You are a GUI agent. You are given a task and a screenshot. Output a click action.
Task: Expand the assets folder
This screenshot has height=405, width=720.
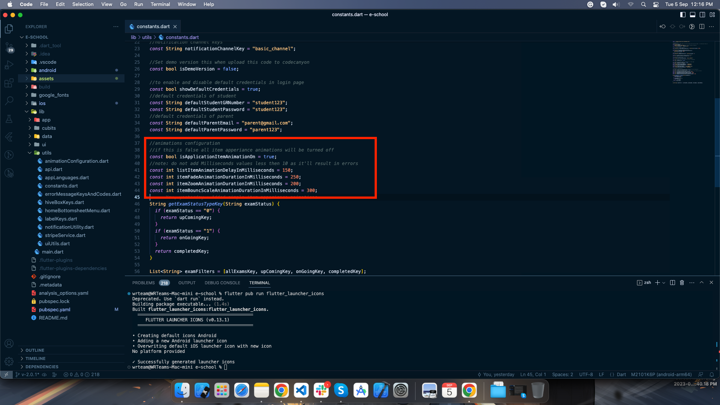pyautogui.click(x=46, y=78)
